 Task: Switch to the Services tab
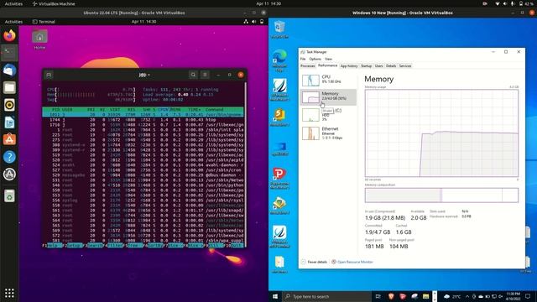tap(405, 65)
